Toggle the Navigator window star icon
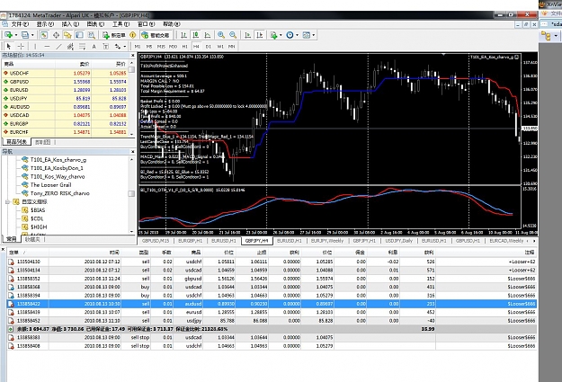Image resolution: width=562 pixels, height=382 pixels. (67, 35)
